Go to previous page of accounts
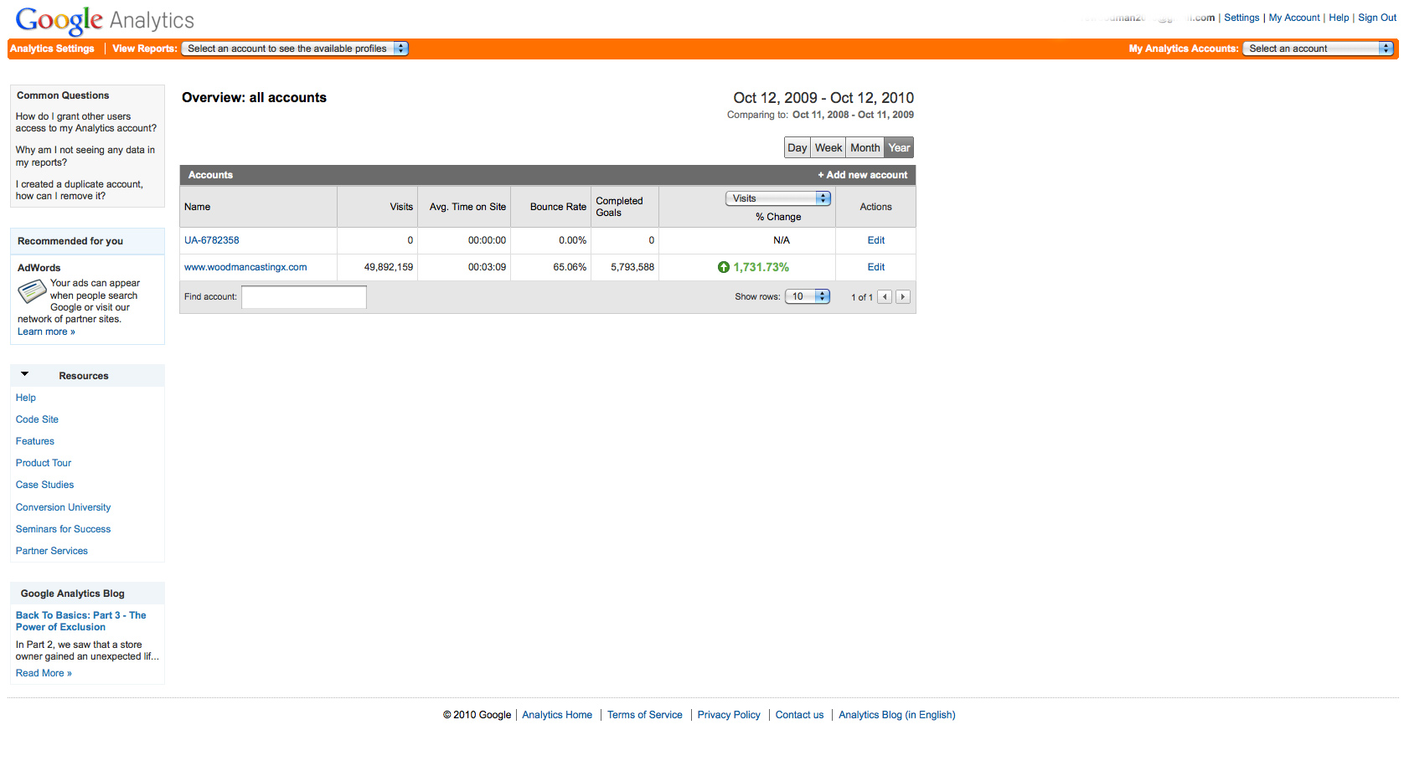The image size is (1404, 771). [885, 297]
